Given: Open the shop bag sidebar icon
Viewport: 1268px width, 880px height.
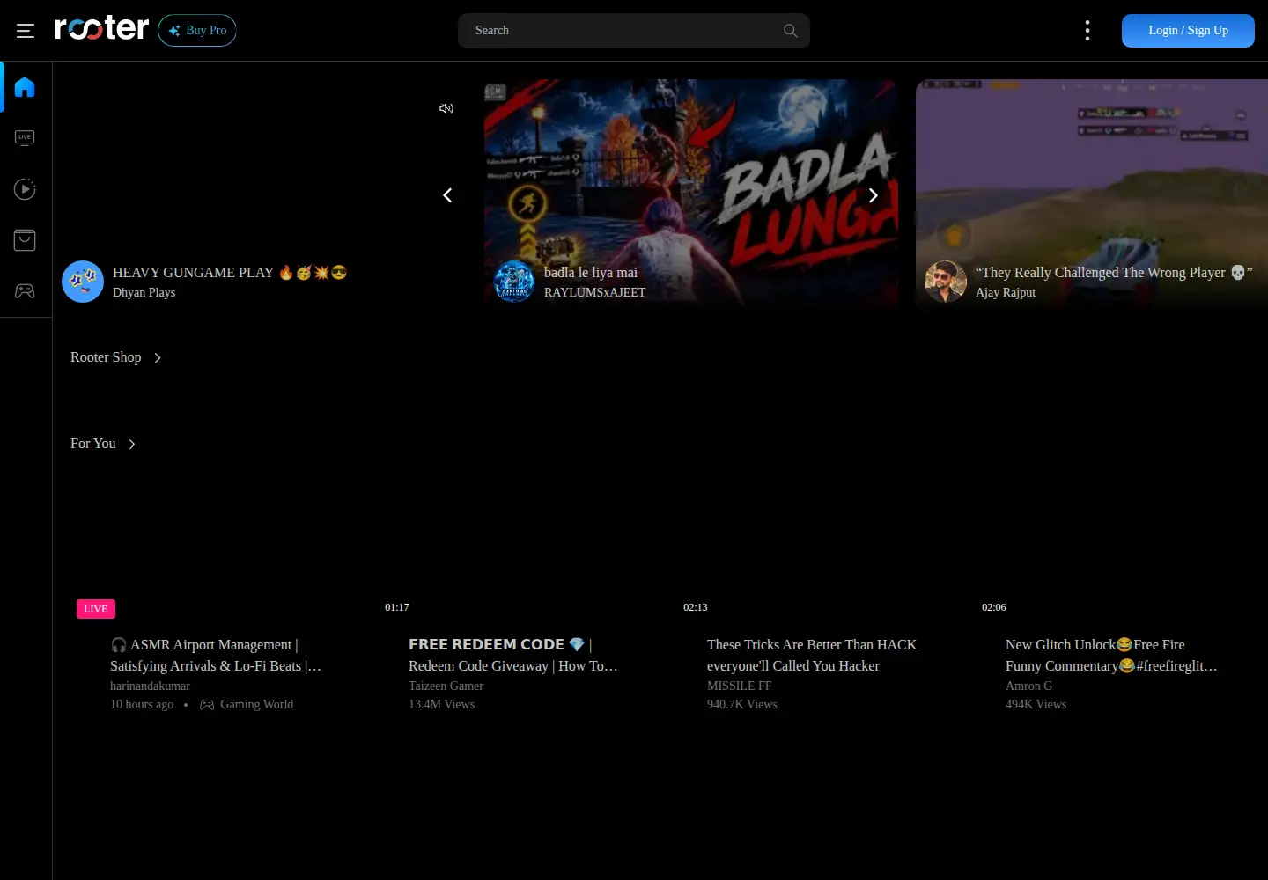Looking at the screenshot, I should pos(25,240).
